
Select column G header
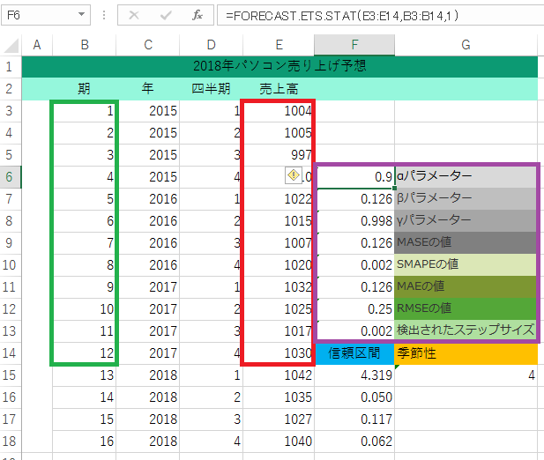click(466, 45)
